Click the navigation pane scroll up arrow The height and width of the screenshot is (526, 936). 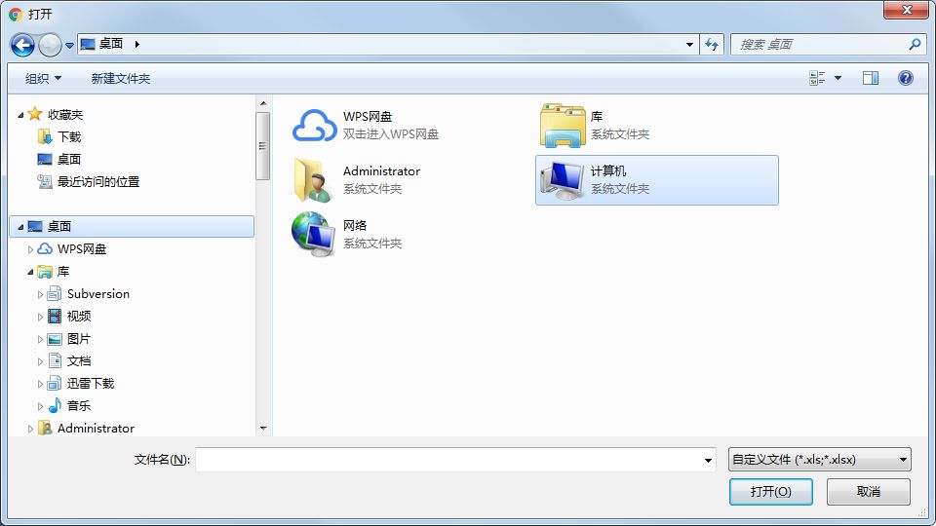coord(263,104)
